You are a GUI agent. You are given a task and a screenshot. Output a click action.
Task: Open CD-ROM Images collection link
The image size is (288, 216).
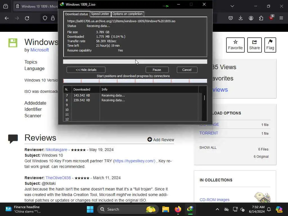(215, 200)
